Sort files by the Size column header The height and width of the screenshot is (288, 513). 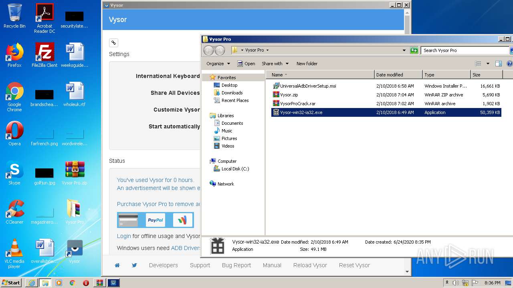[487, 75]
